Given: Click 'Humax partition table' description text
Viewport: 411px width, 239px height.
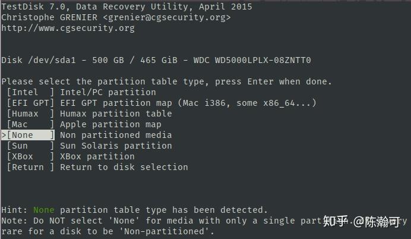Looking at the screenshot, I should point(116,114).
